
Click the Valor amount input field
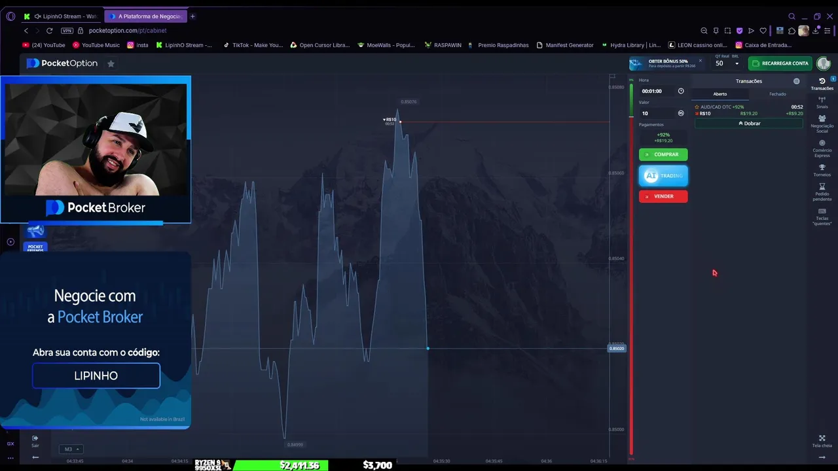(x=657, y=113)
